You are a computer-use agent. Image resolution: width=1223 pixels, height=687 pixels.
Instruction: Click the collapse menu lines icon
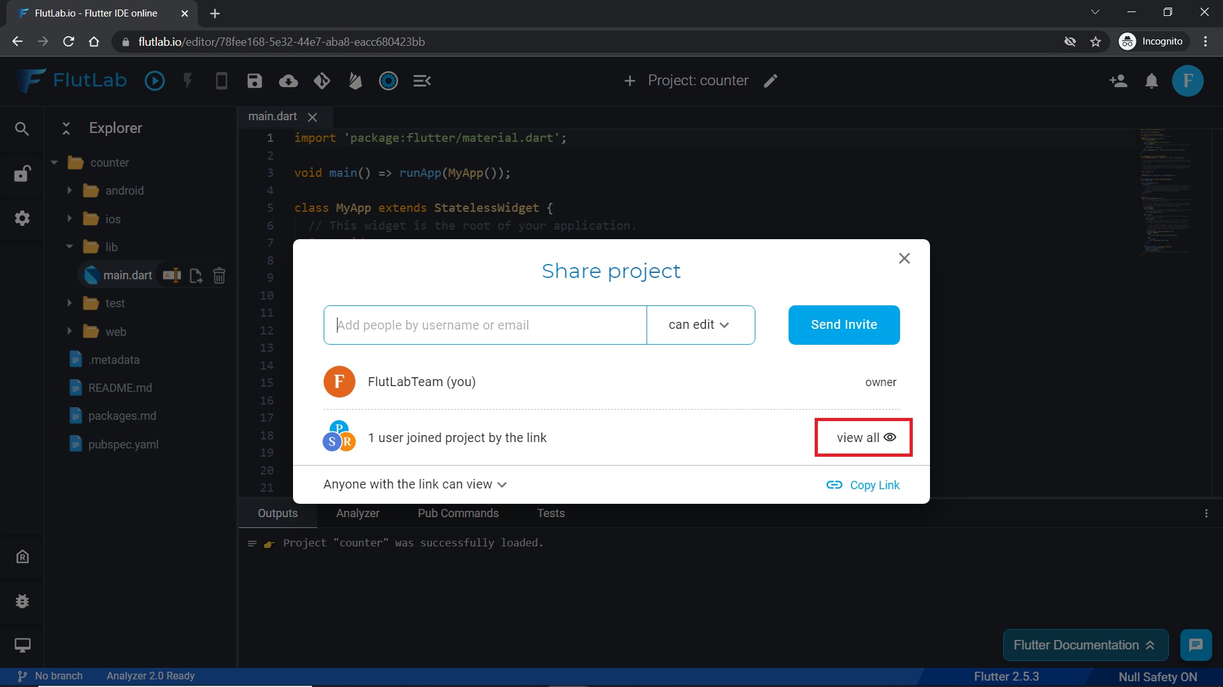(422, 81)
